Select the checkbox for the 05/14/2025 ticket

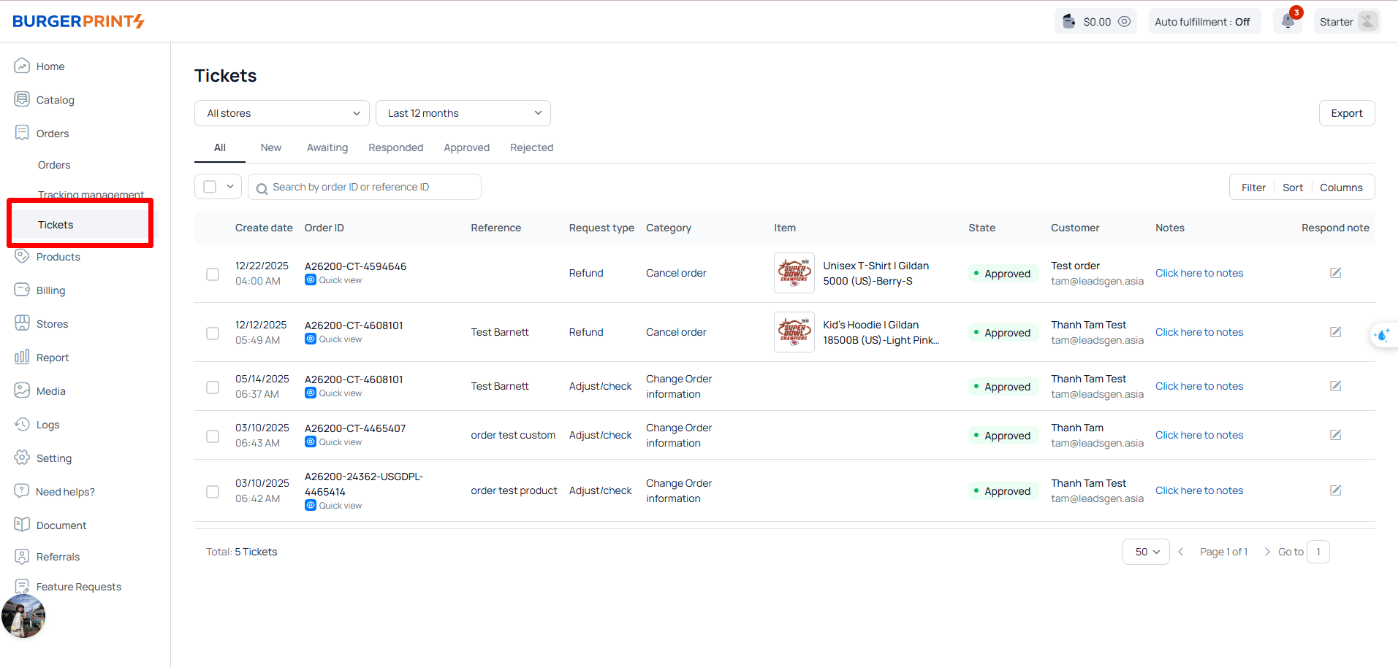[213, 387]
